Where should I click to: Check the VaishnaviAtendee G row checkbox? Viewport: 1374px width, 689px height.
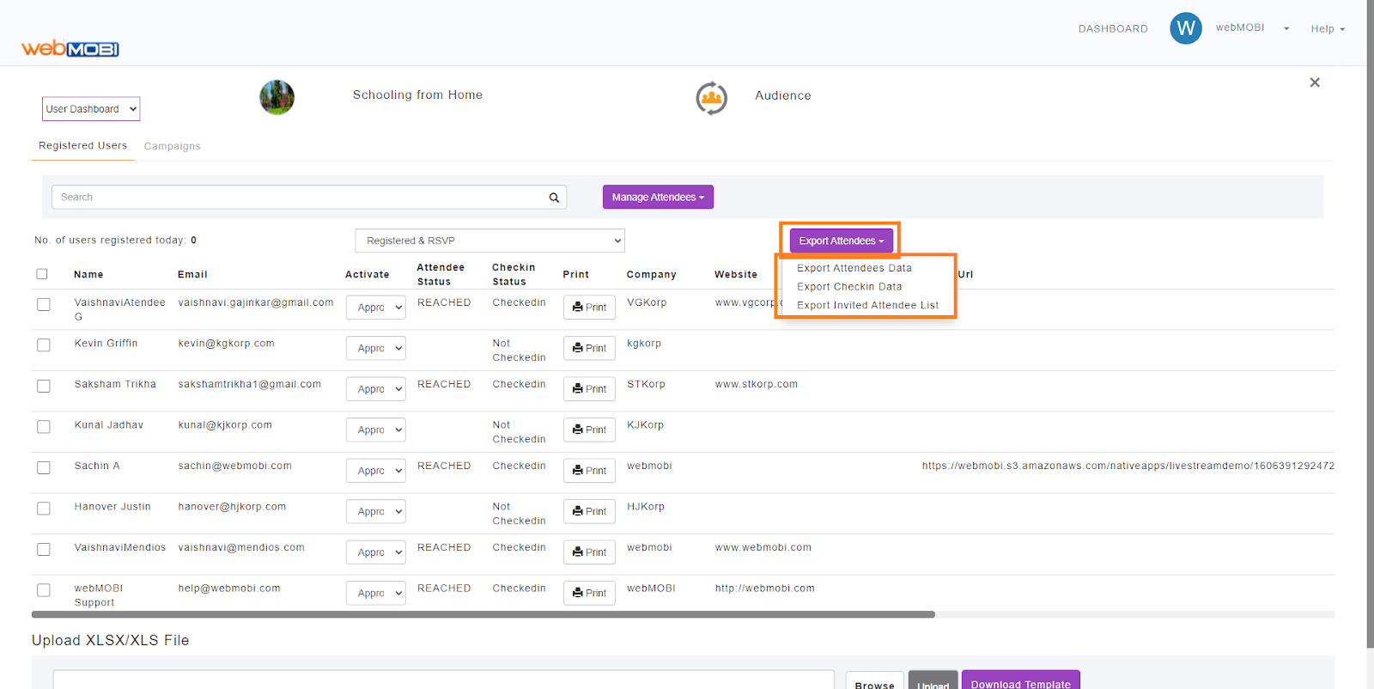click(x=44, y=304)
